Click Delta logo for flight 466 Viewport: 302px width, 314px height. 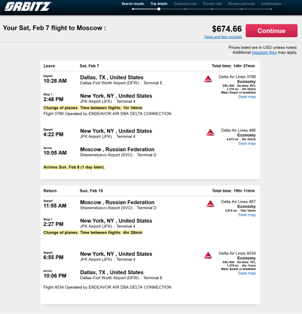[x=210, y=132]
